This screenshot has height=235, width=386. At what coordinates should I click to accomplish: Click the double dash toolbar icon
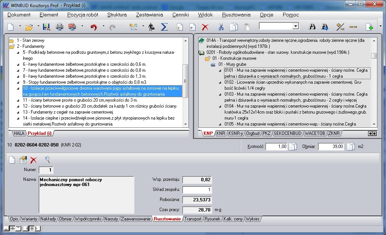coord(353,27)
